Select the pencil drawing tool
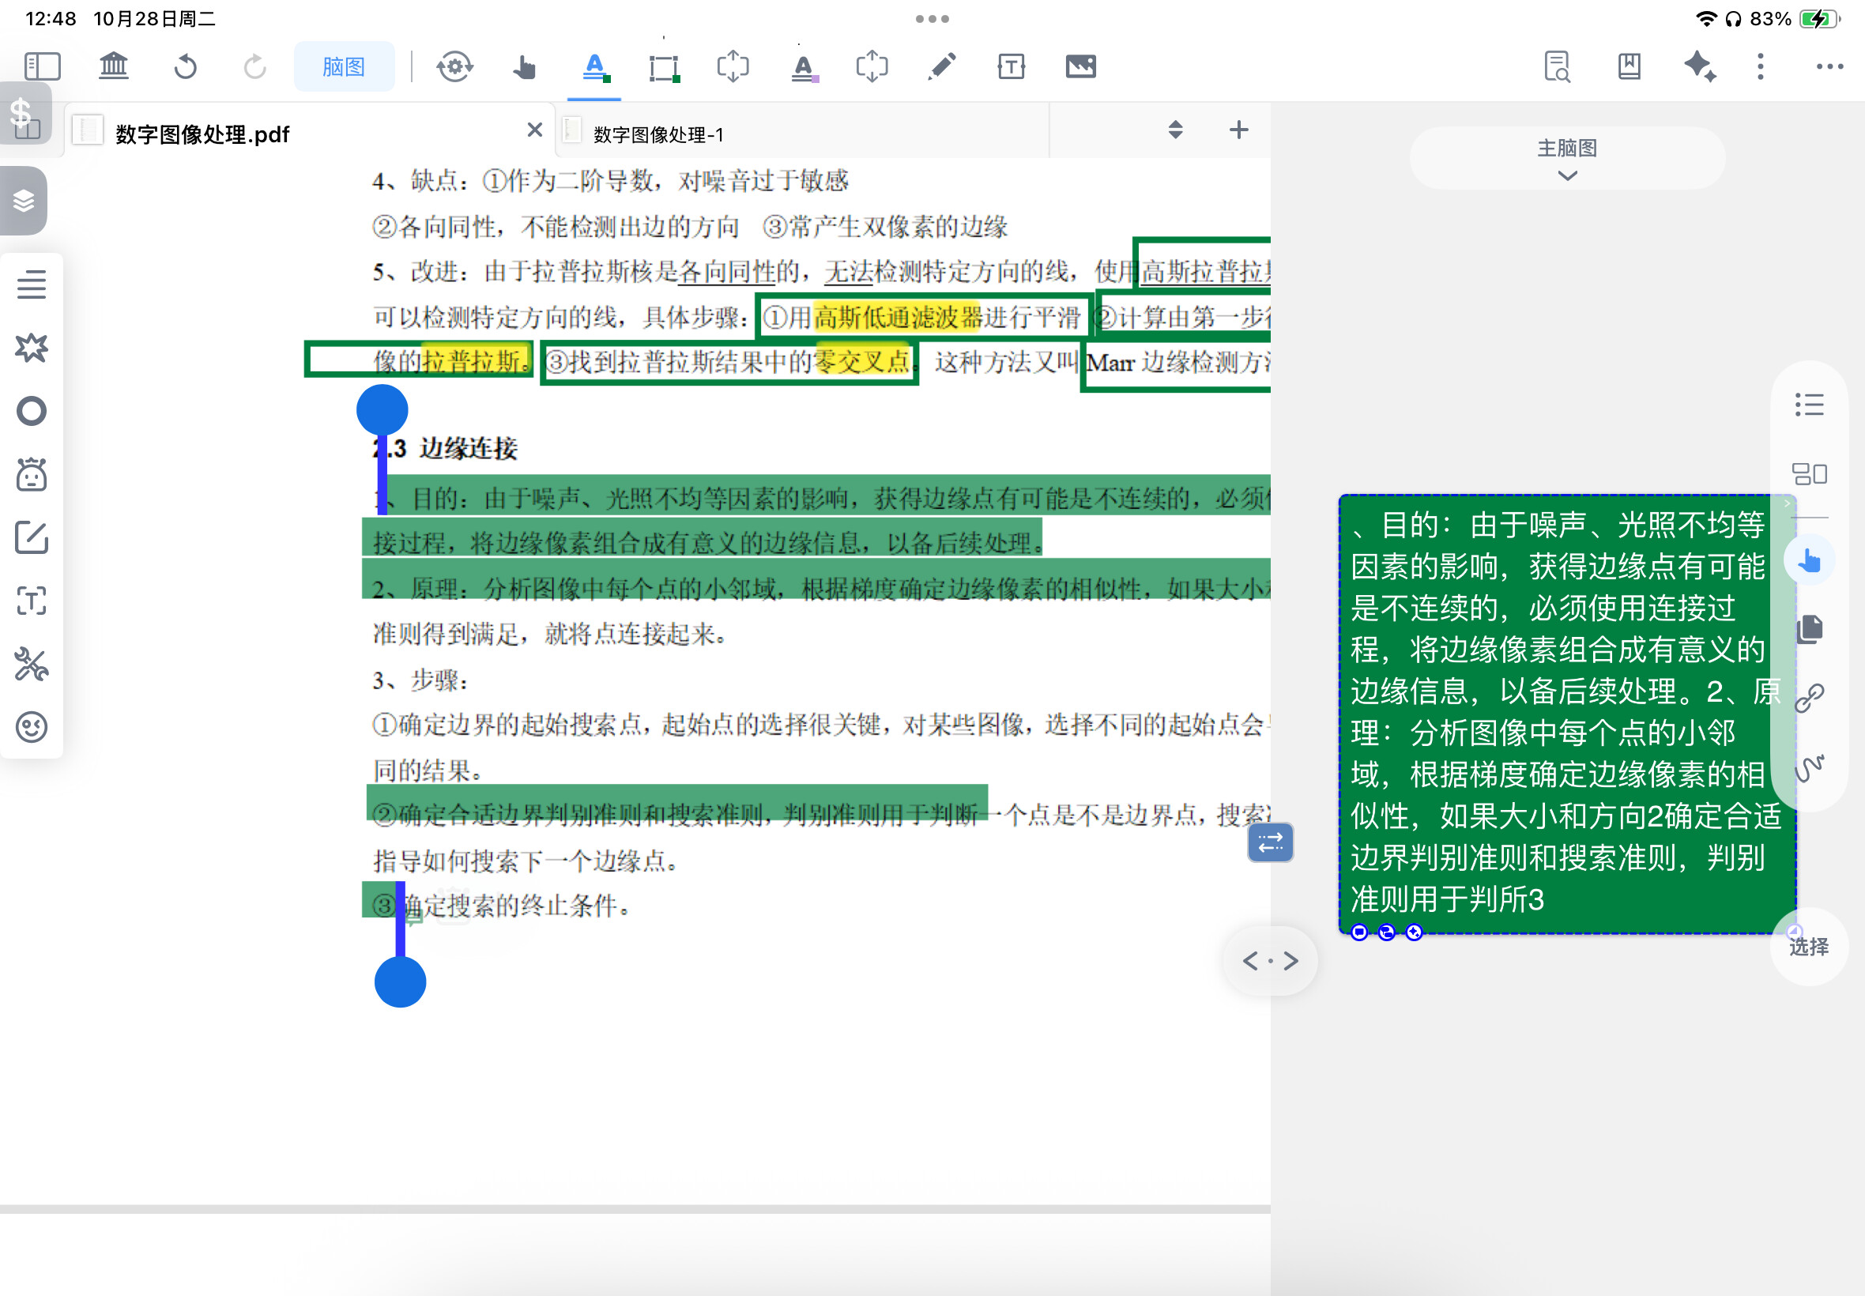Viewport: 1865px width, 1296px height. click(x=941, y=66)
